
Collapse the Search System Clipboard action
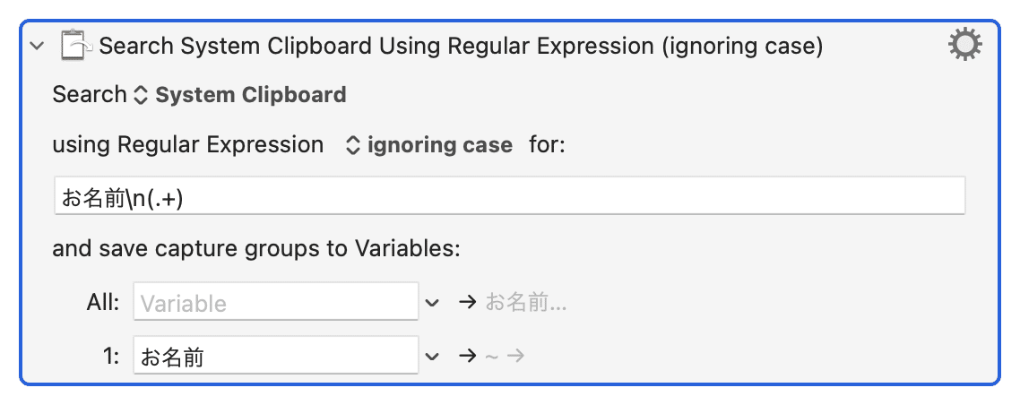click(37, 46)
